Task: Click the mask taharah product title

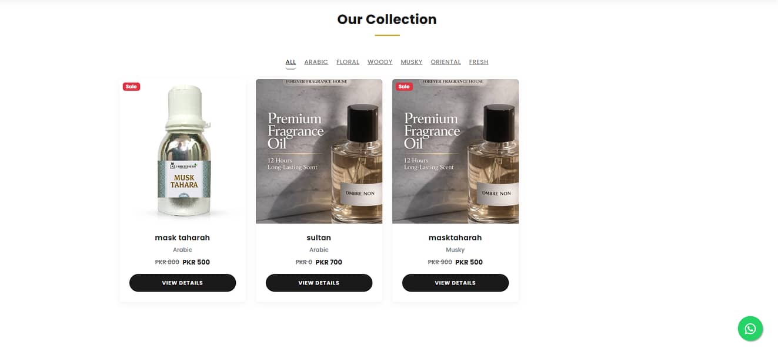Action: click(x=182, y=238)
